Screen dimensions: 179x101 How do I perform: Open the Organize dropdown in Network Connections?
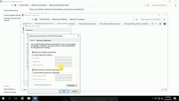point(27,24)
